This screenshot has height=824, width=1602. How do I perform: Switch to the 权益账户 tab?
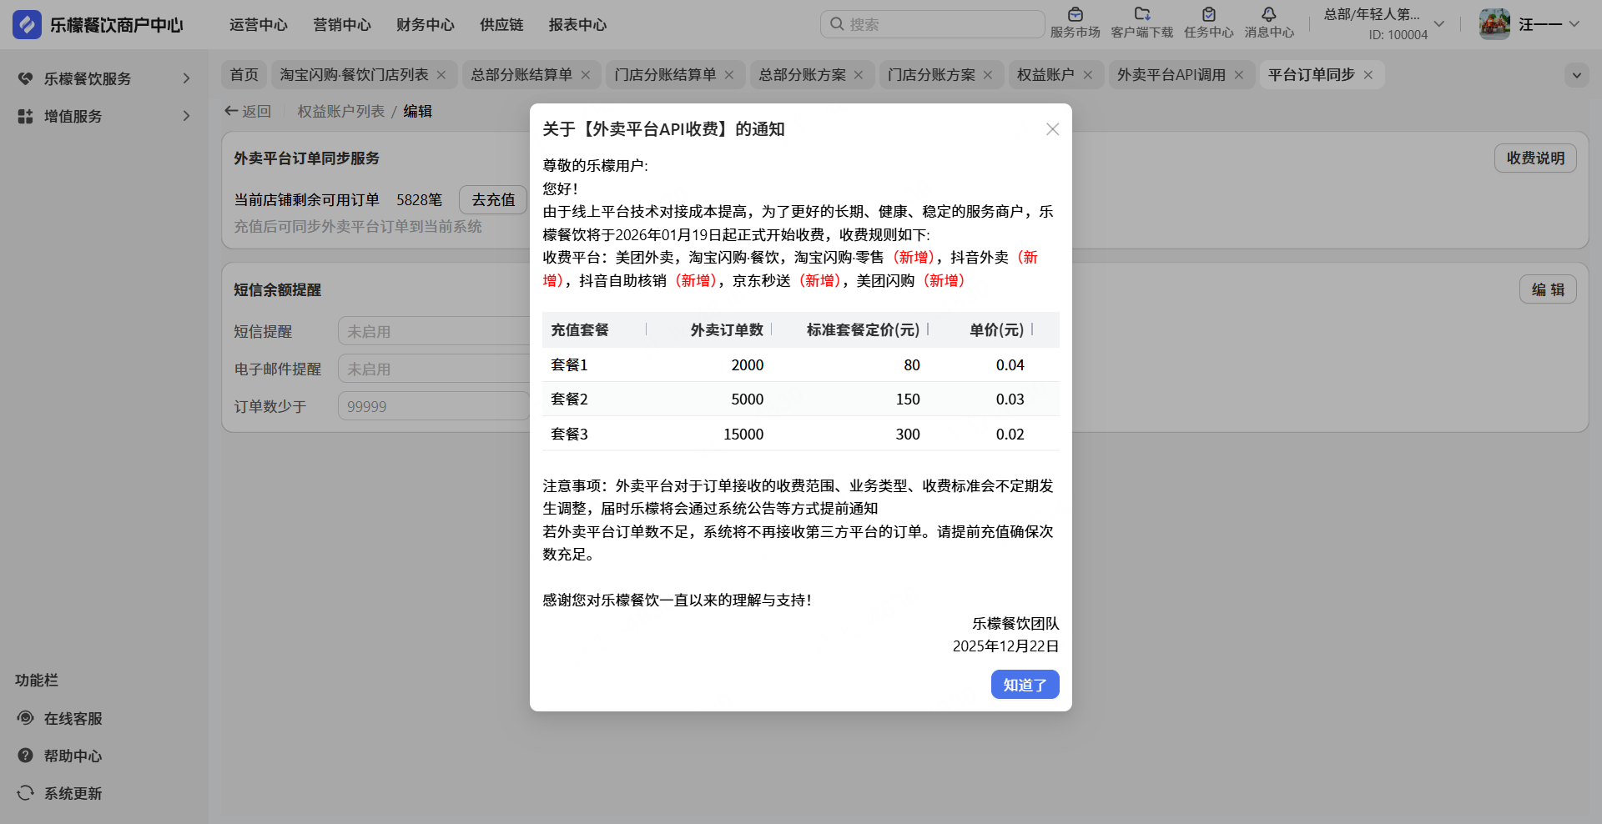pyautogui.click(x=1045, y=75)
